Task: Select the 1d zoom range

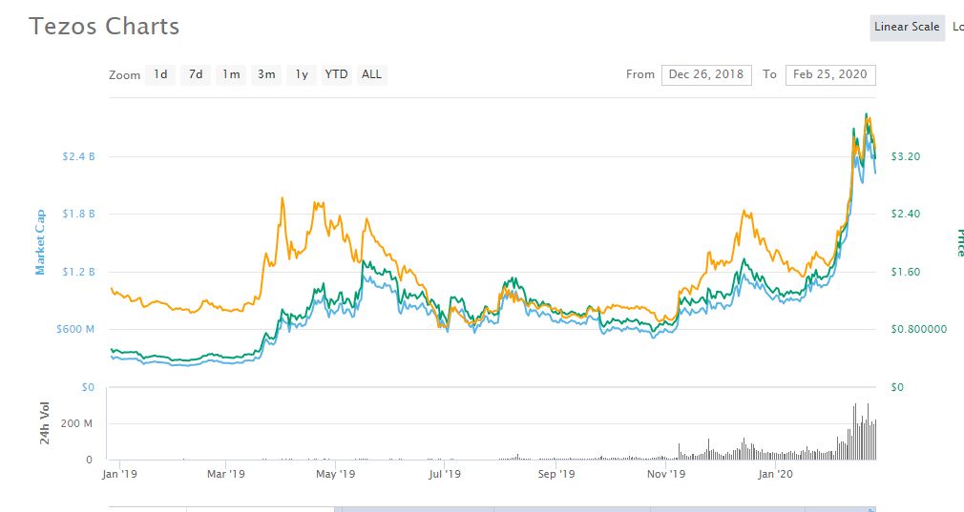Action: coord(160,75)
